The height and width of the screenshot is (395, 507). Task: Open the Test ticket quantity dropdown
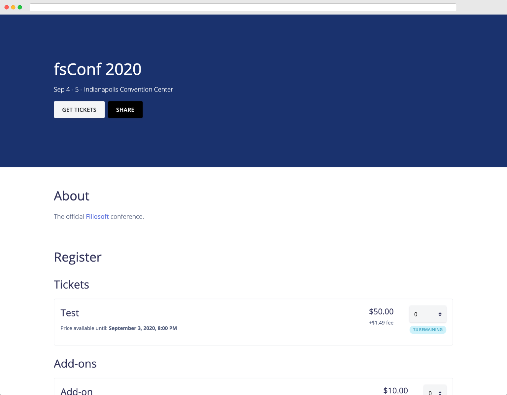pos(428,314)
